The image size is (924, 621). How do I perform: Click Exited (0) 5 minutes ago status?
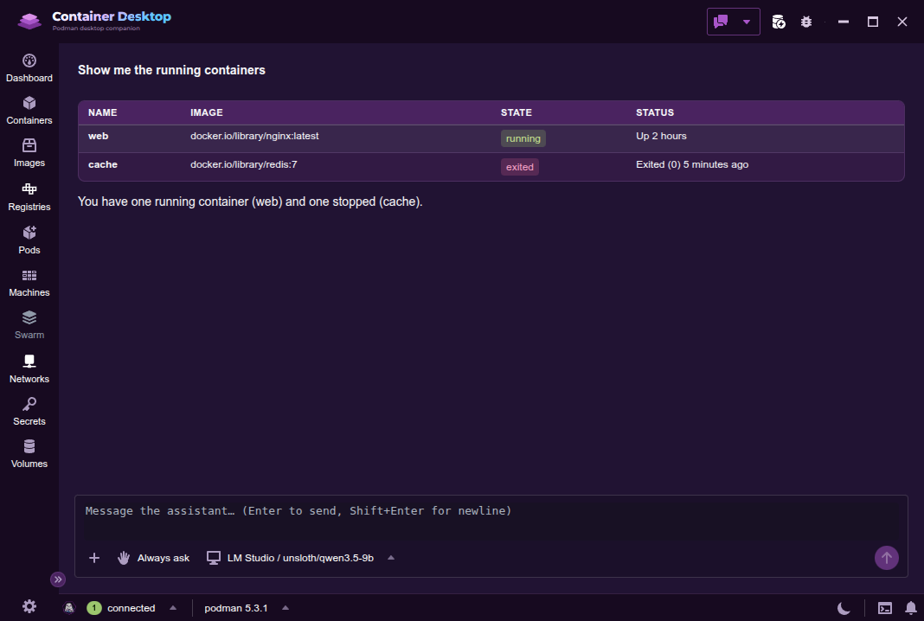click(692, 164)
